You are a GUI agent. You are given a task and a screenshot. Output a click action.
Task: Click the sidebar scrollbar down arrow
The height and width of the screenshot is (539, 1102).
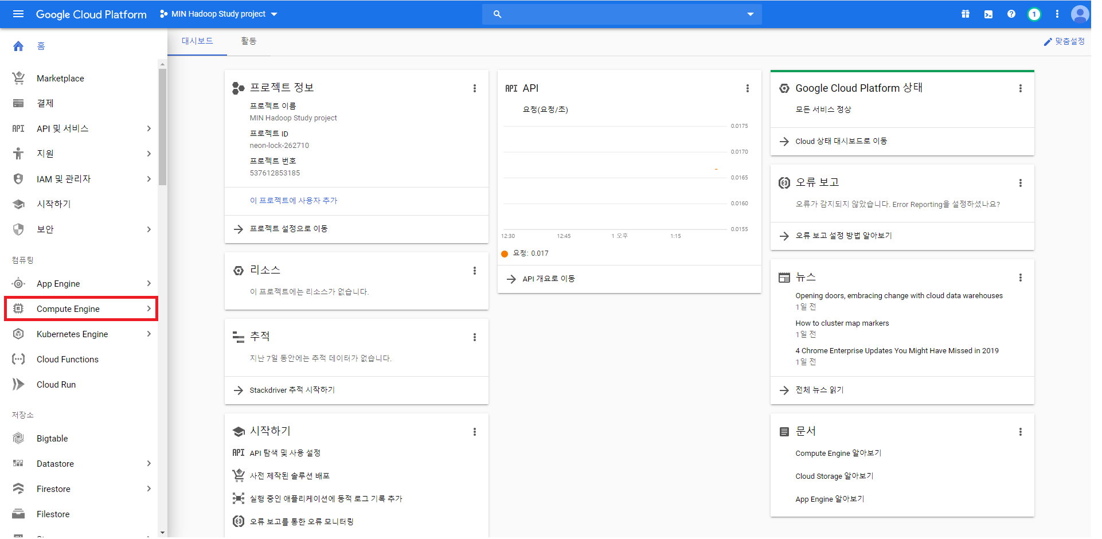(162, 533)
